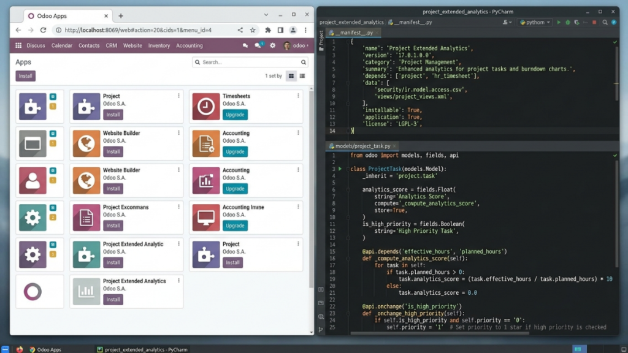The image size is (628, 353).
Task: Bookmark this page with the star icon
Action: click(253, 30)
